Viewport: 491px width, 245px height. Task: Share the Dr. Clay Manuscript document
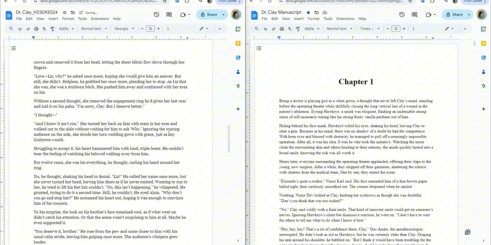click(x=454, y=14)
